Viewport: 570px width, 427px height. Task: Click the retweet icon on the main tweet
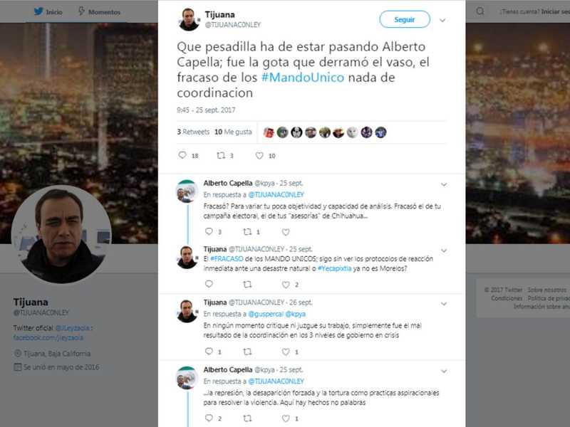pyautogui.click(x=221, y=155)
